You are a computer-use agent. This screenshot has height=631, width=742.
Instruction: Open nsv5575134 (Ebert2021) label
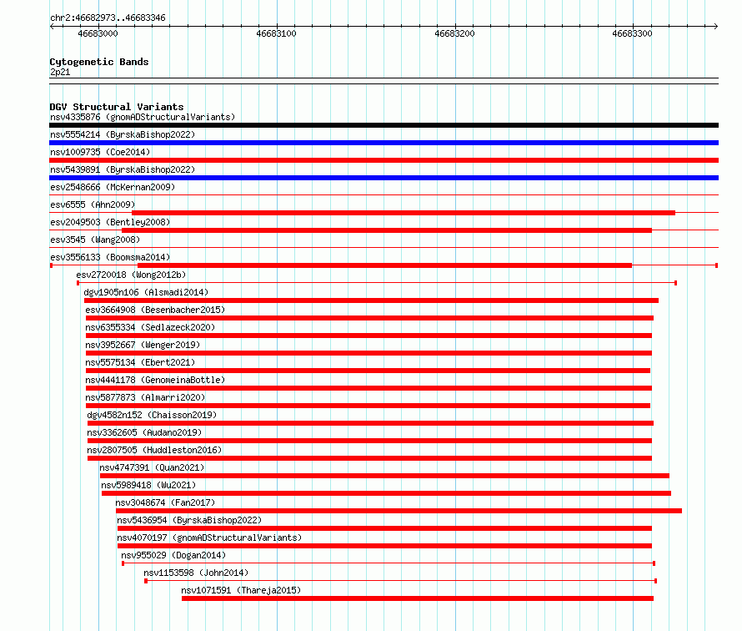(x=140, y=362)
